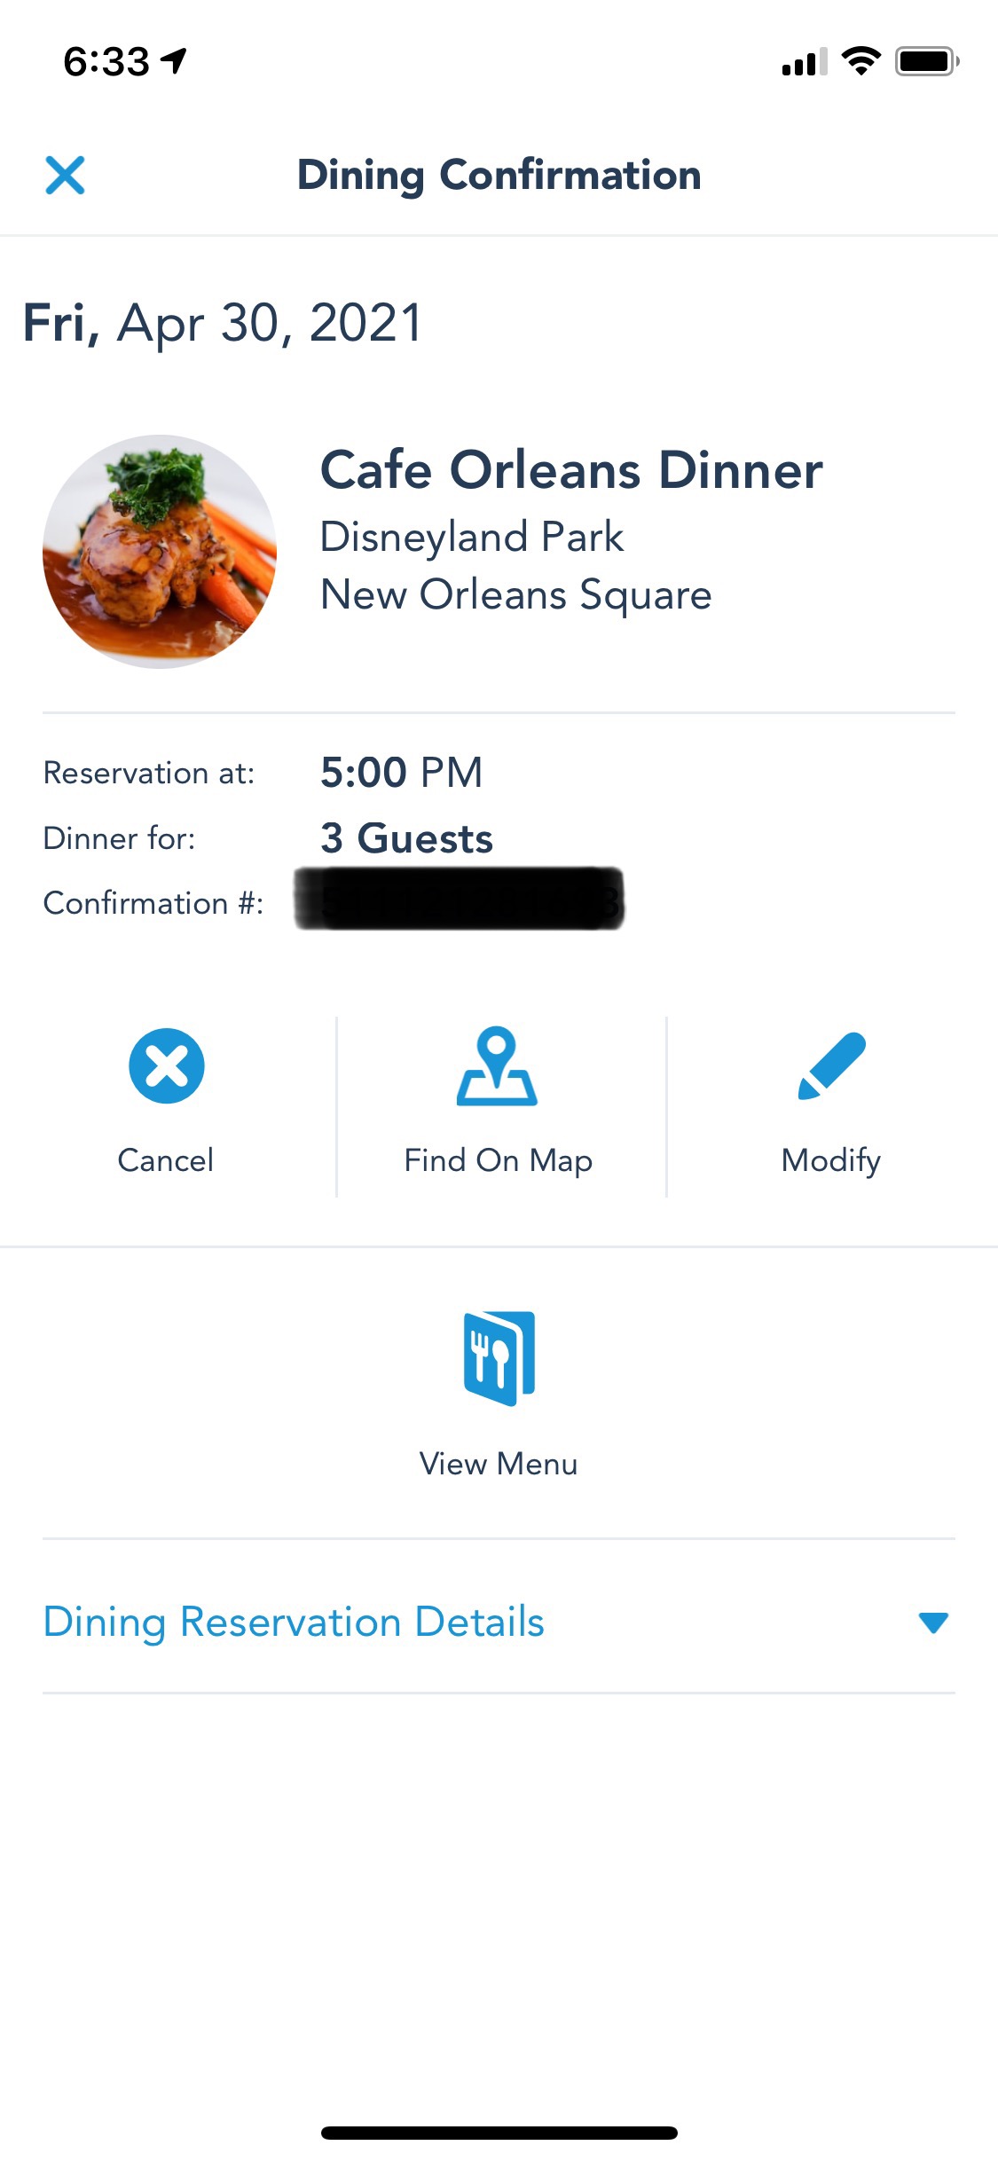Image resolution: width=998 pixels, height=2161 pixels.
Task: Tap the Cafe Orleans Dinner title
Action: click(x=571, y=469)
